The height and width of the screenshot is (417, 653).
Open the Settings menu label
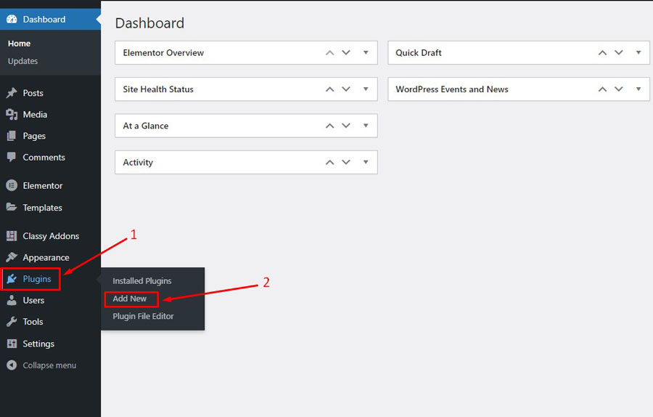(38, 344)
